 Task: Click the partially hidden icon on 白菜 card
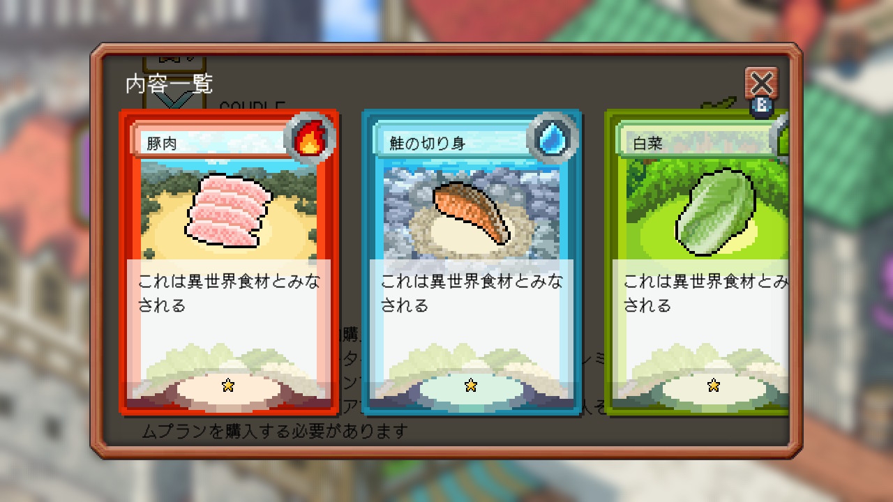click(x=781, y=138)
